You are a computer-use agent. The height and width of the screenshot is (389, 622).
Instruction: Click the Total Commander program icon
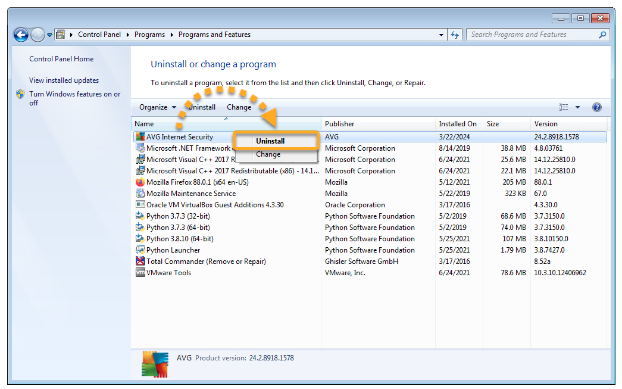(x=140, y=262)
